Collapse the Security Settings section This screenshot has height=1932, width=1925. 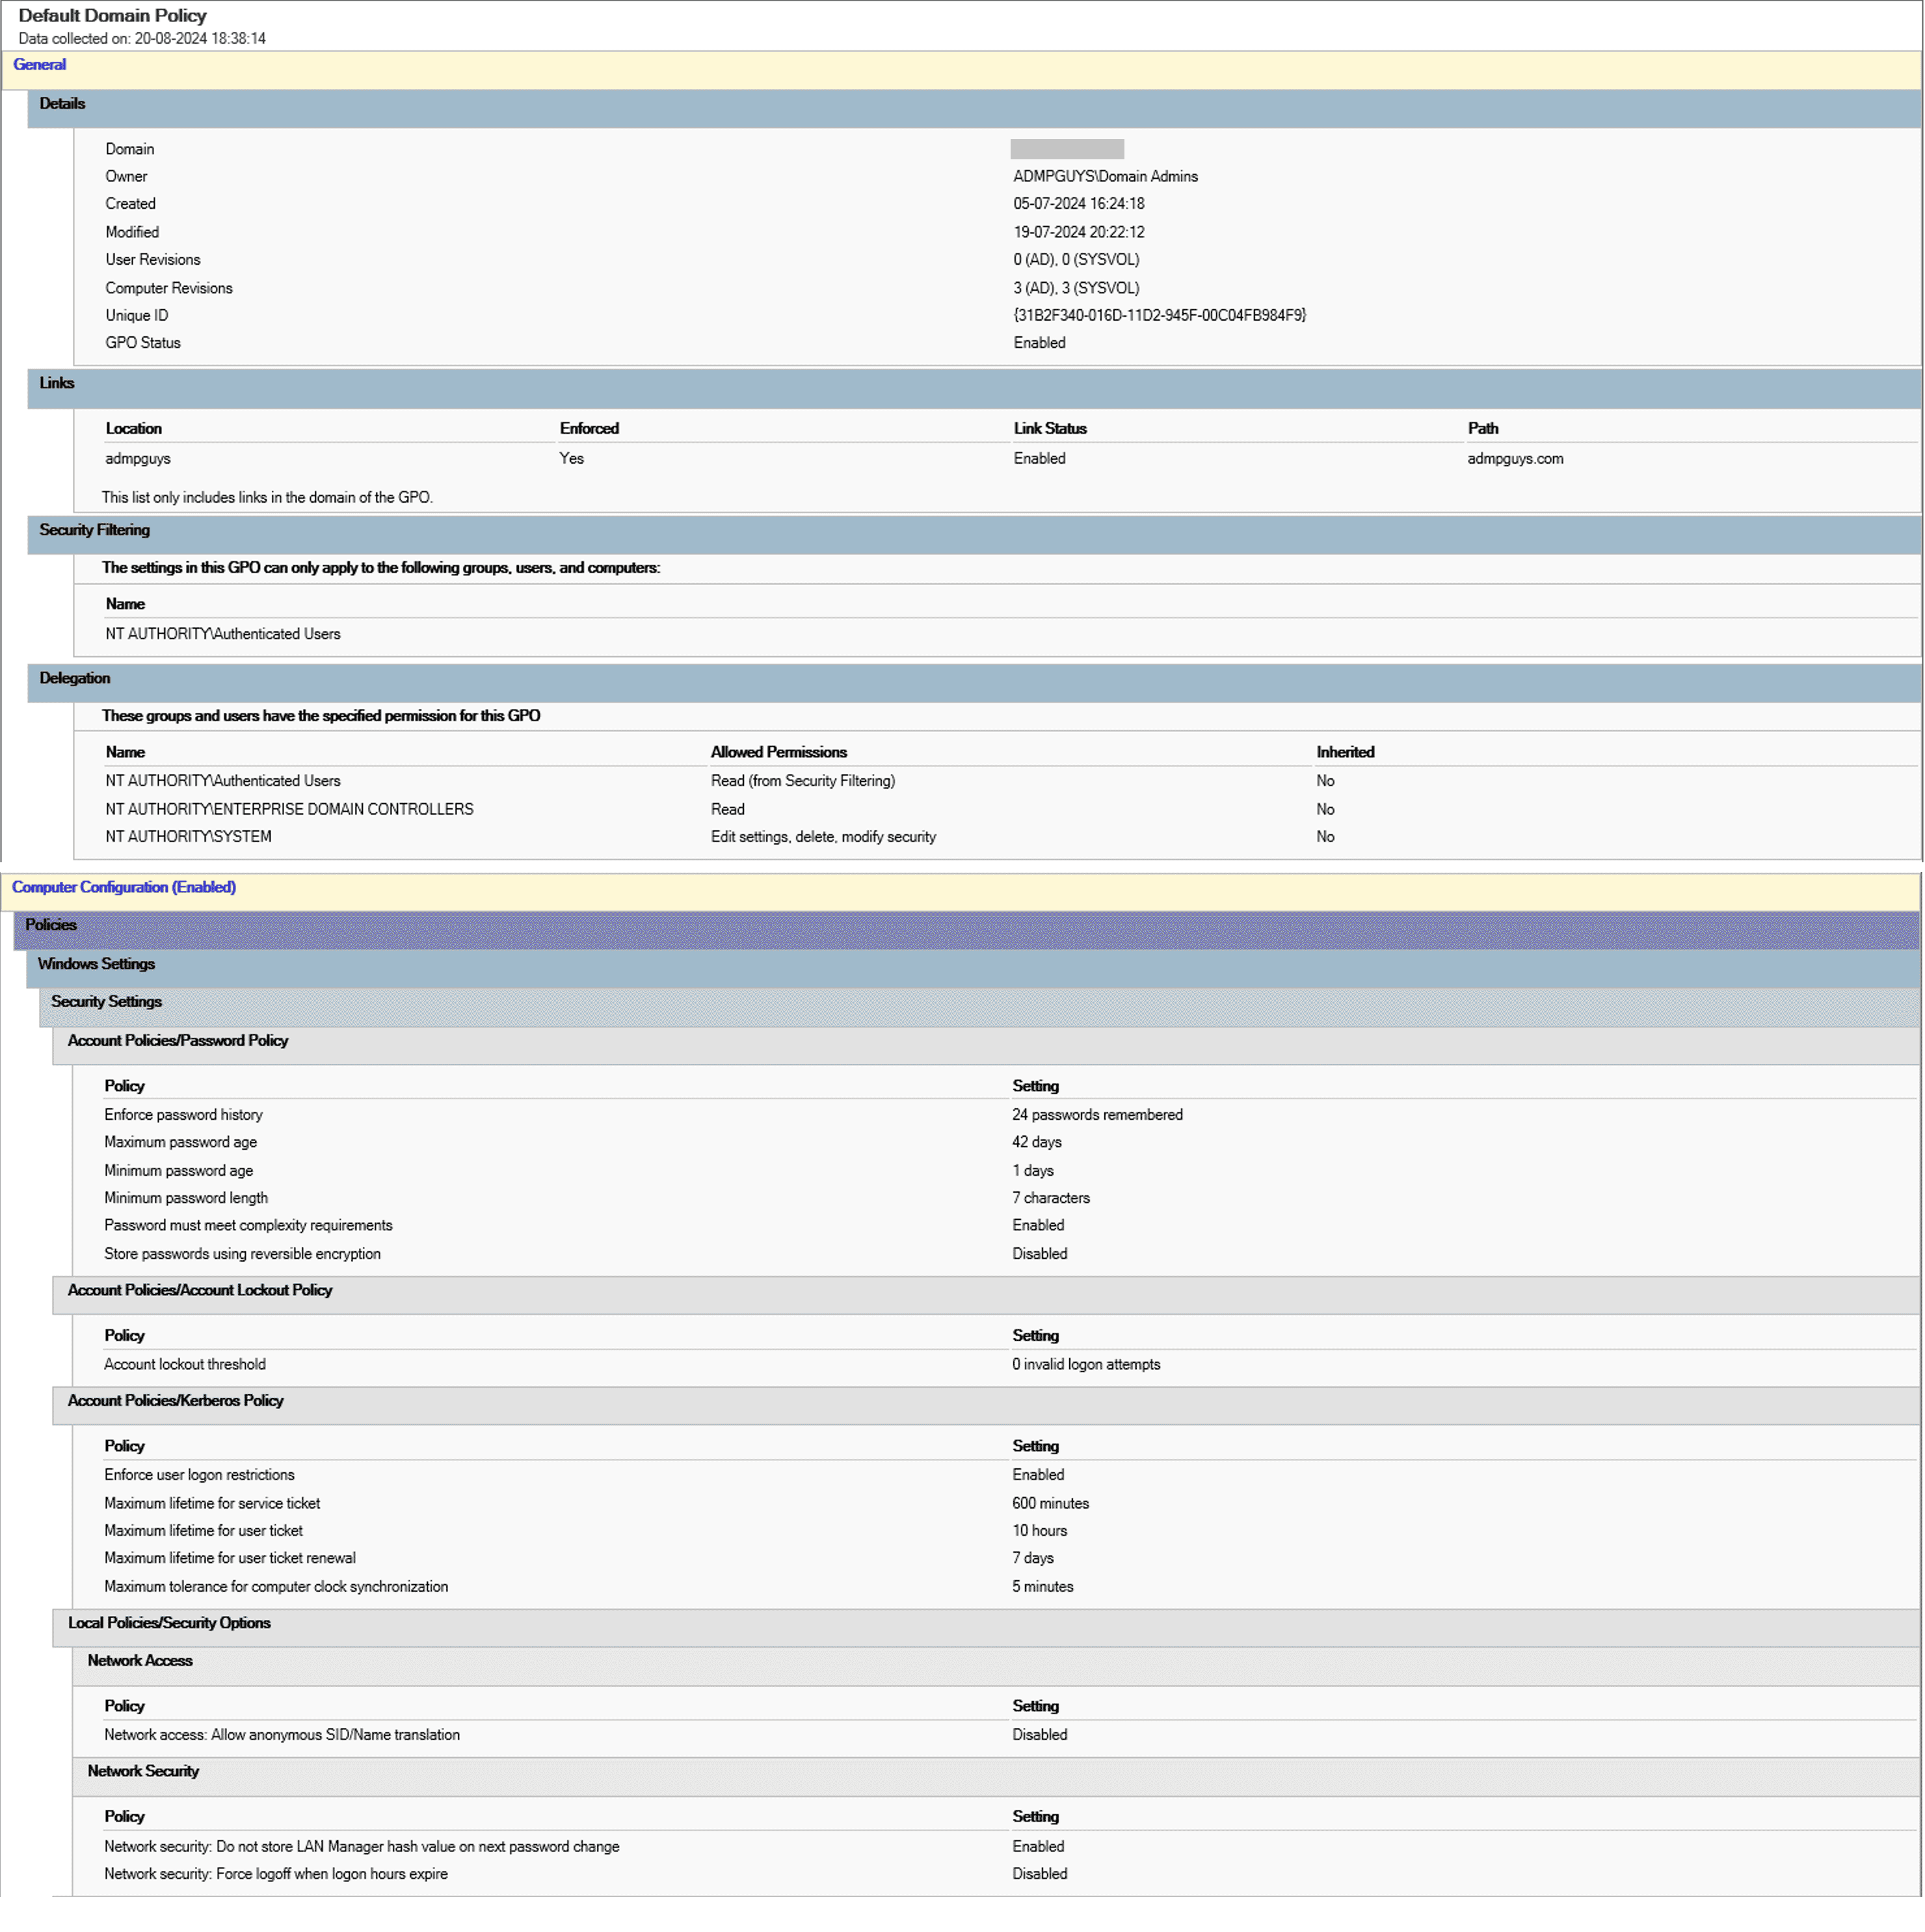(106, 1001)
